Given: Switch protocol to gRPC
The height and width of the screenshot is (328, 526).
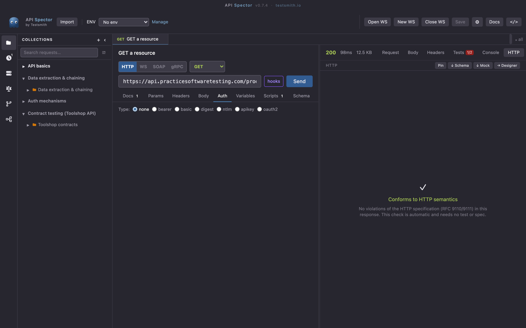Looking at the screenshot, I should pos(177,67).
